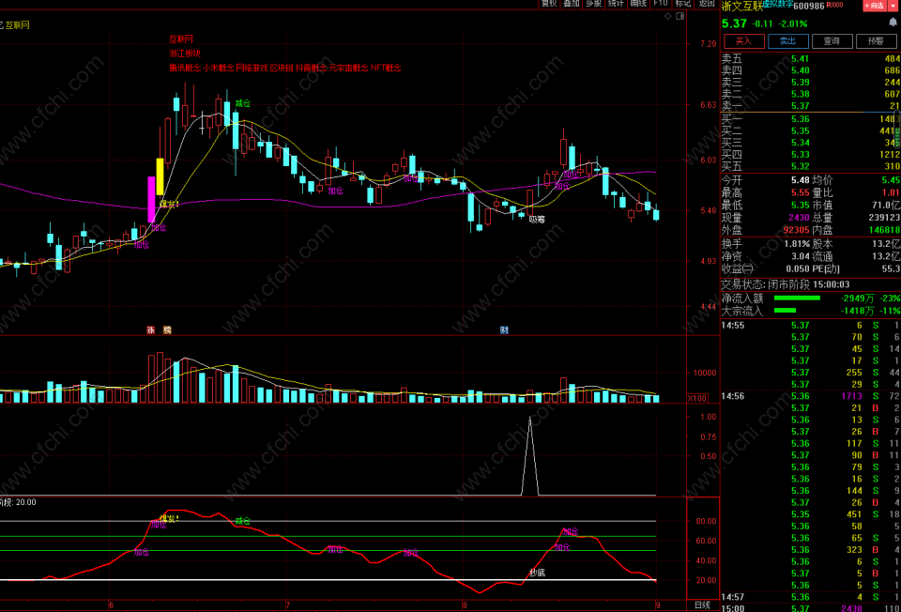Open the 叠加 overlay toolbar item
The height and width of the screenshot is (612, 901).
[x=572, y=4]
